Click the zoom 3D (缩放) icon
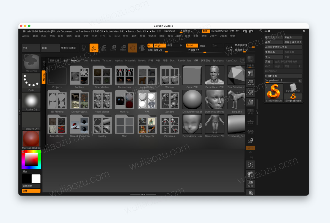Viewport: 330px width, 223px height. [250, 184]
